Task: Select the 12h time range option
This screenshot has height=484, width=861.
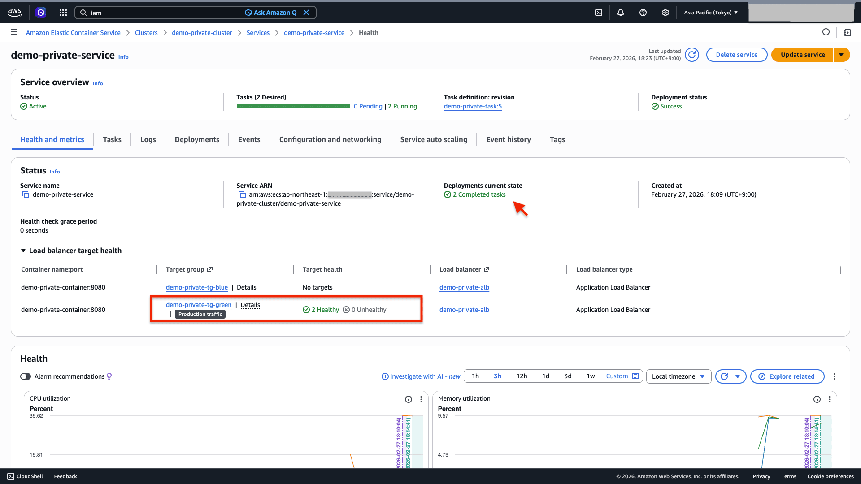Action: click(522, 376)
